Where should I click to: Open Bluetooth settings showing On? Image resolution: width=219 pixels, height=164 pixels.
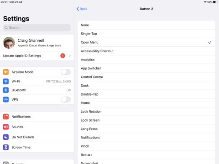(x=37, y=90)
